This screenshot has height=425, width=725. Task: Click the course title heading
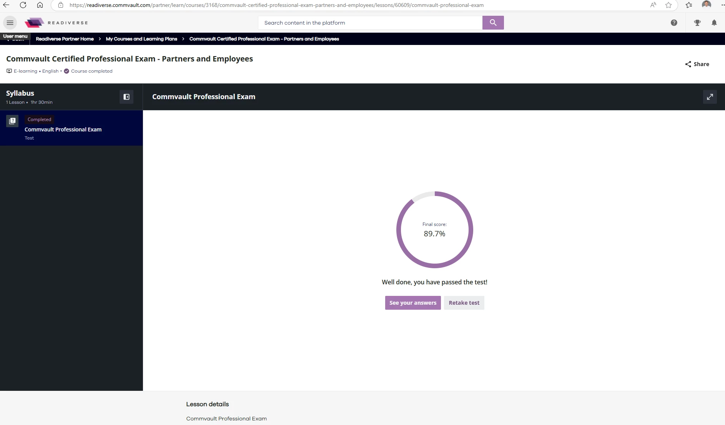[x=130, y=59]
